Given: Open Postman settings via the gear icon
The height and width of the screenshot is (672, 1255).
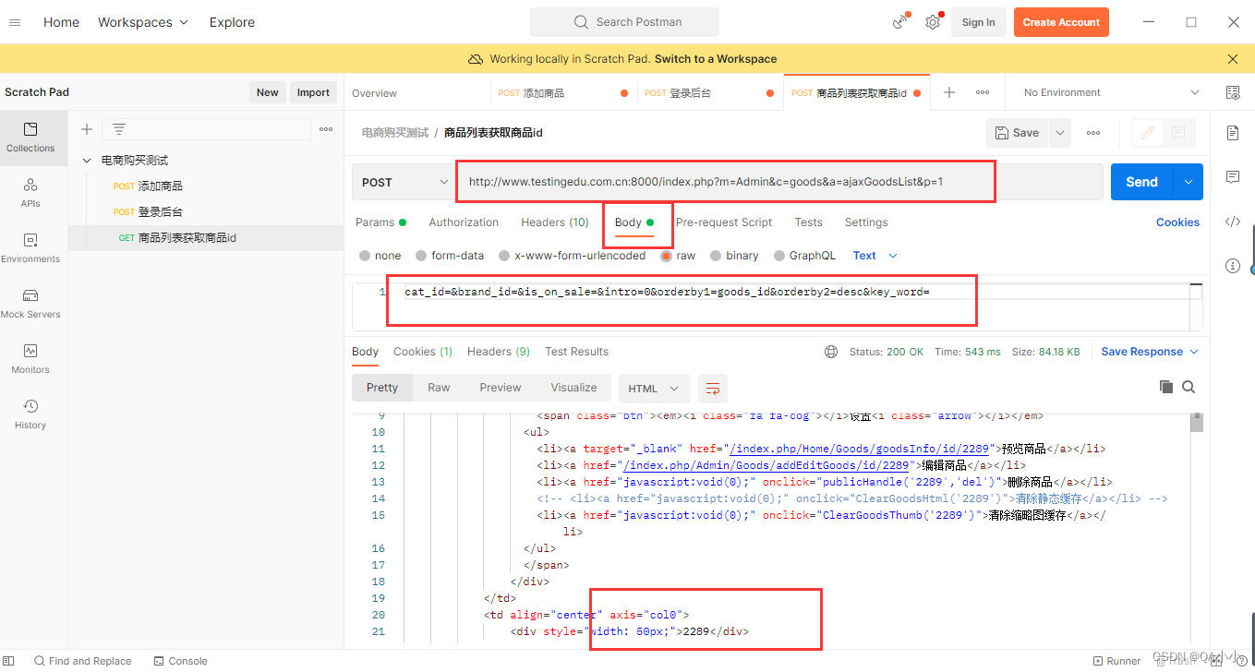Looking at the screenshot, I should click(933, 21).
